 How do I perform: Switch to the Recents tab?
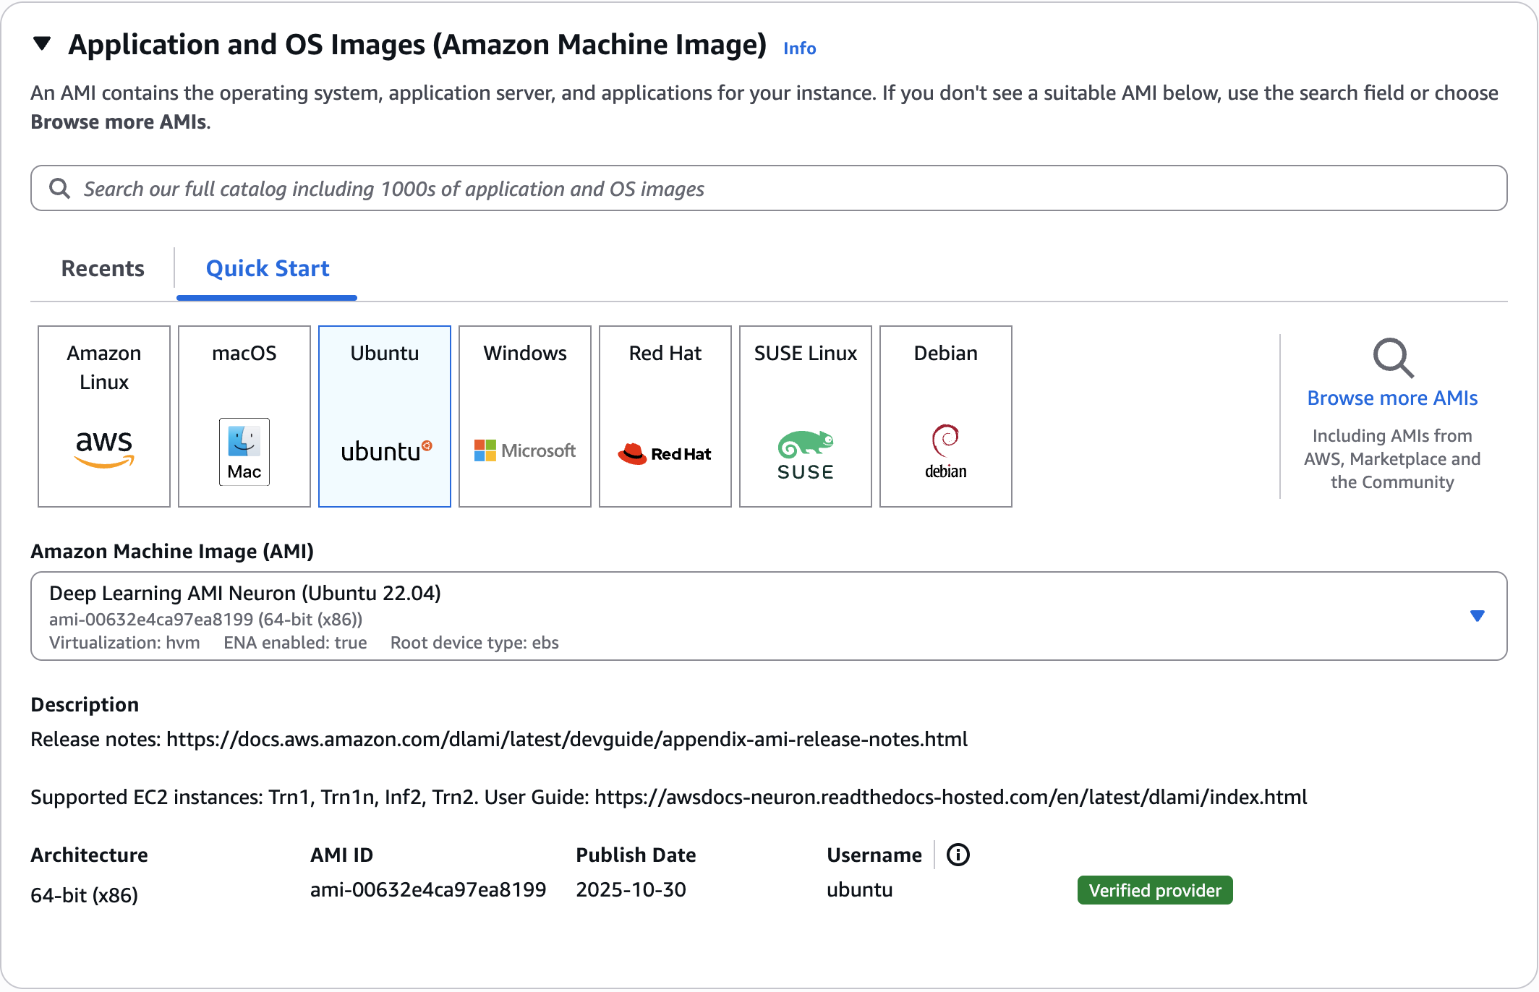(103, 268)
